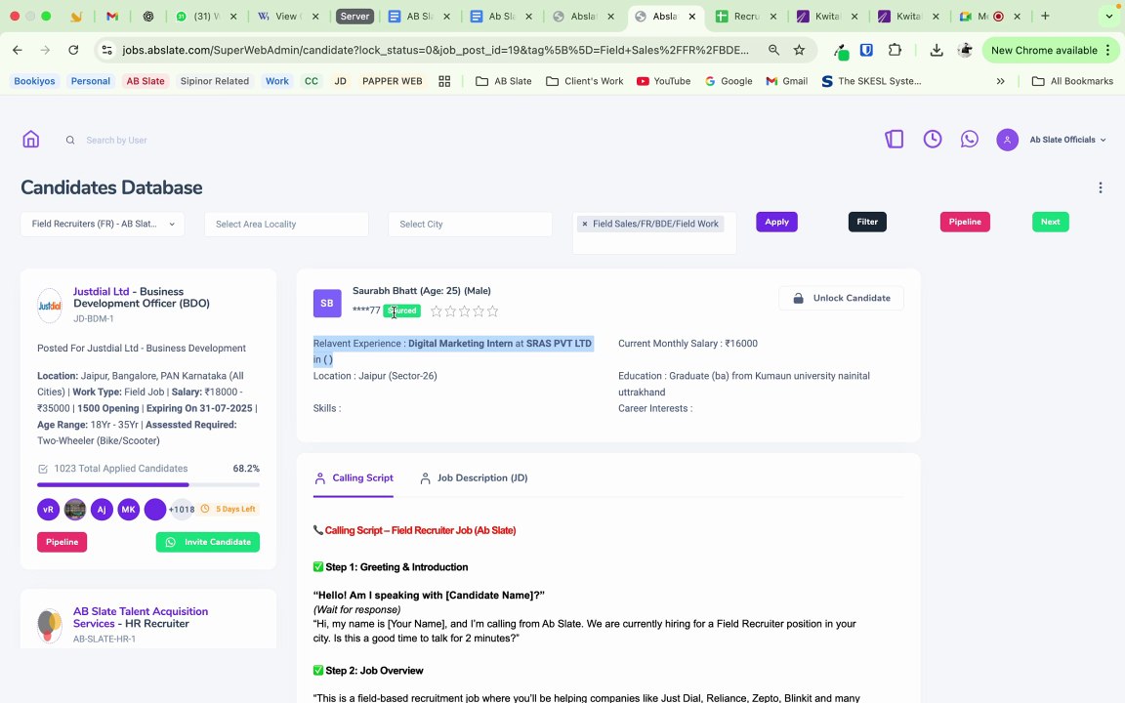Open the Bitwarden extension icon

867,50
